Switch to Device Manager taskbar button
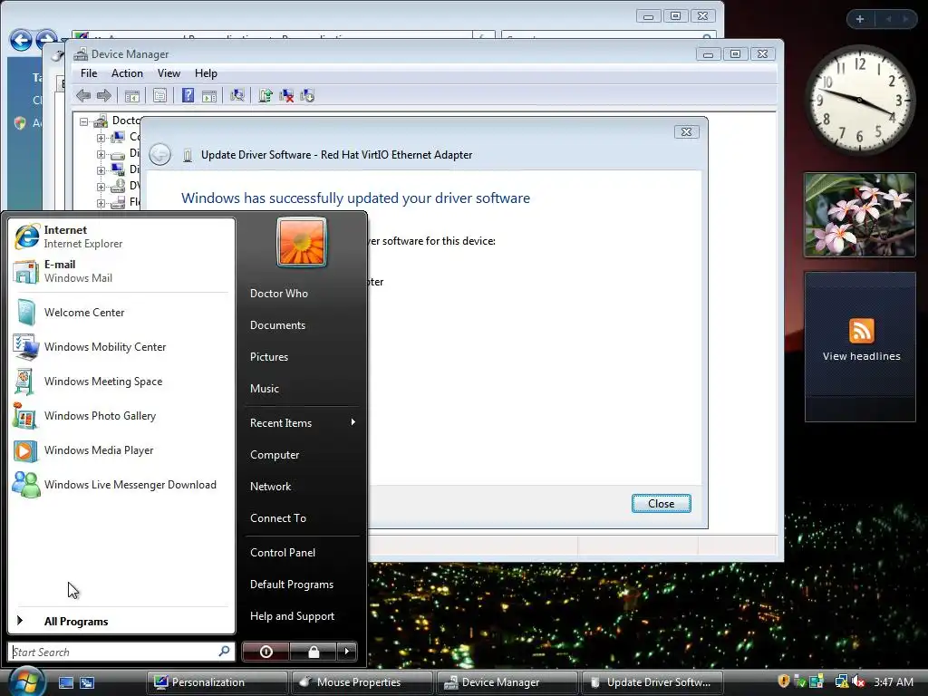 tap(507, 682)
